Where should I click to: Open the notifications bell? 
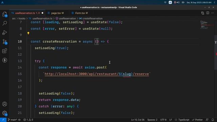pyautogui.click(x=213, y=120)
